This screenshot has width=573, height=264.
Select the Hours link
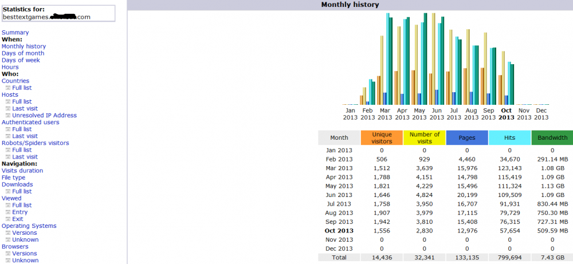(x=10, y=67)
